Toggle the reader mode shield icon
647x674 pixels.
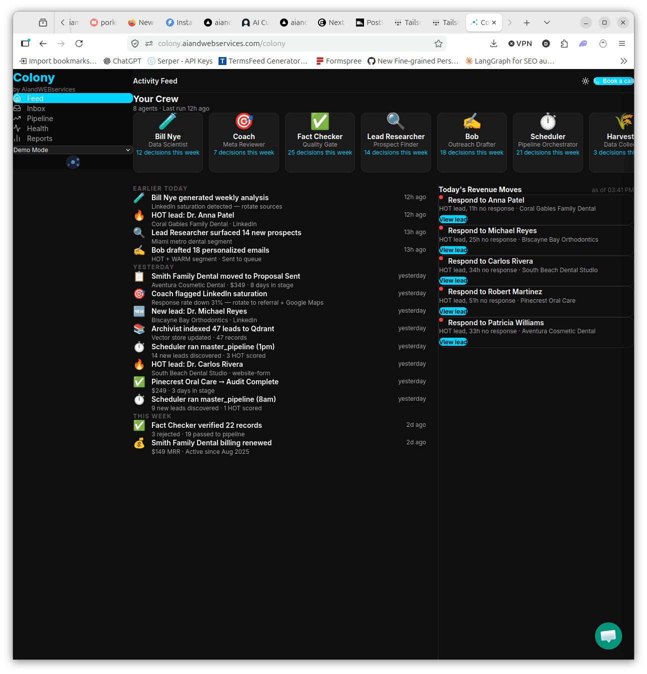(135, 44)
